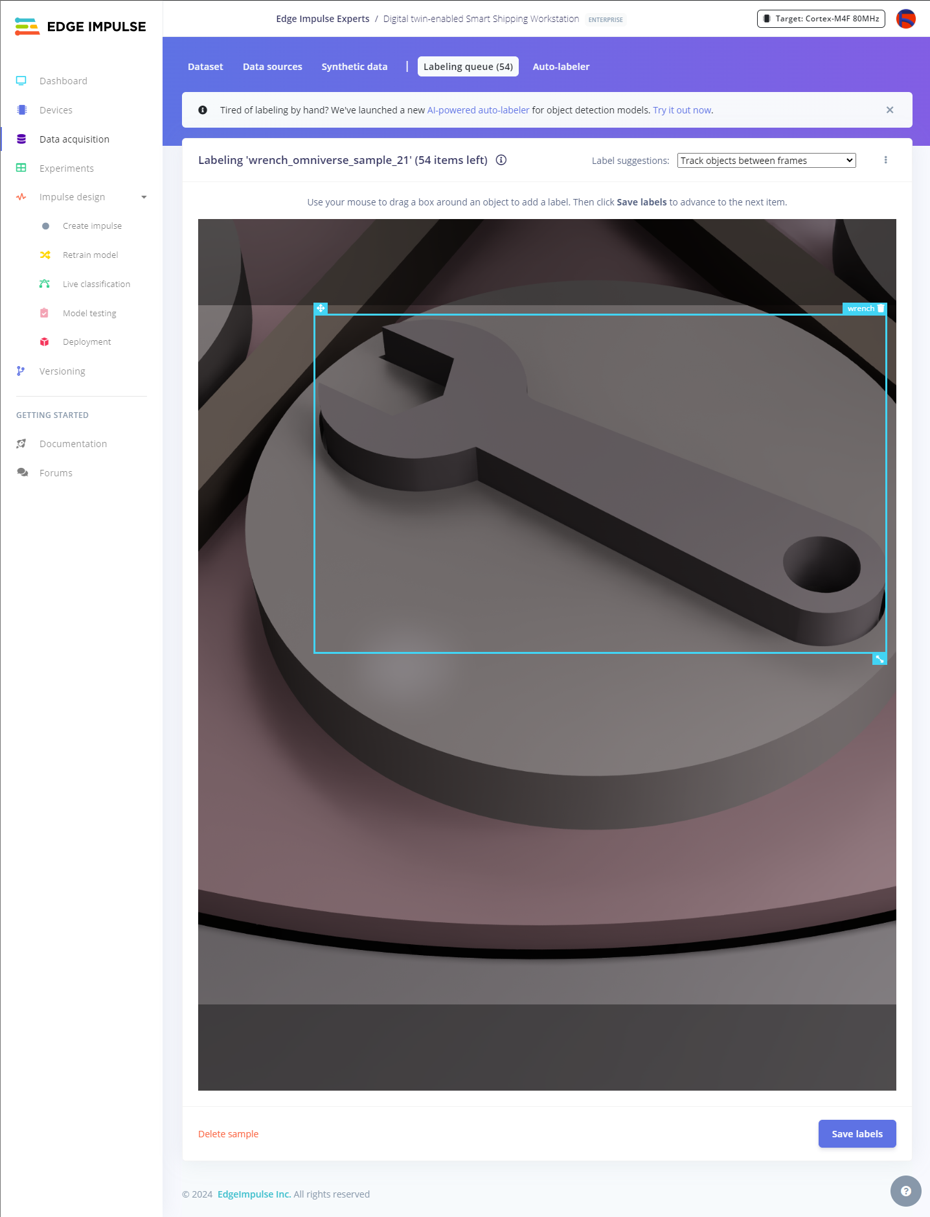Open the Try it out now link
The image size is (930, 1217).
pyautogui.click(x=682, y=110)
